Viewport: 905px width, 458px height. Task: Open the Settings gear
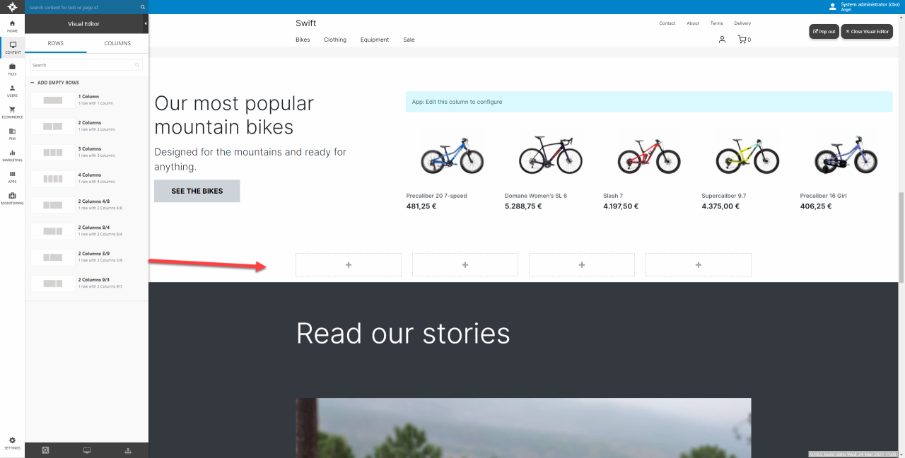click(12, 442)
